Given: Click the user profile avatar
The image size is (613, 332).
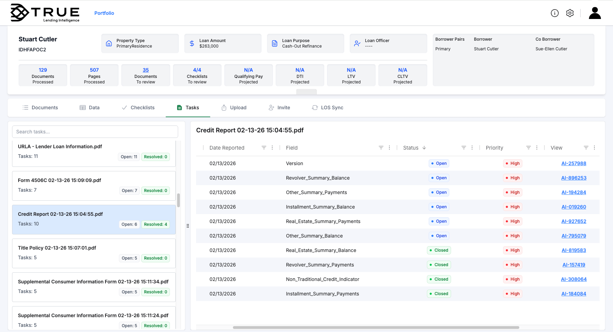Looking at the screenshot, I should coord(595,13).
